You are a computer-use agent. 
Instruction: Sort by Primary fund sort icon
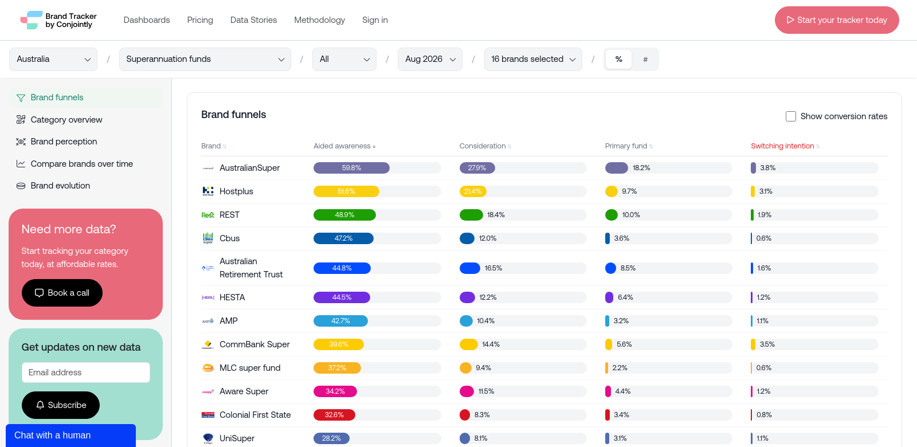651,147
